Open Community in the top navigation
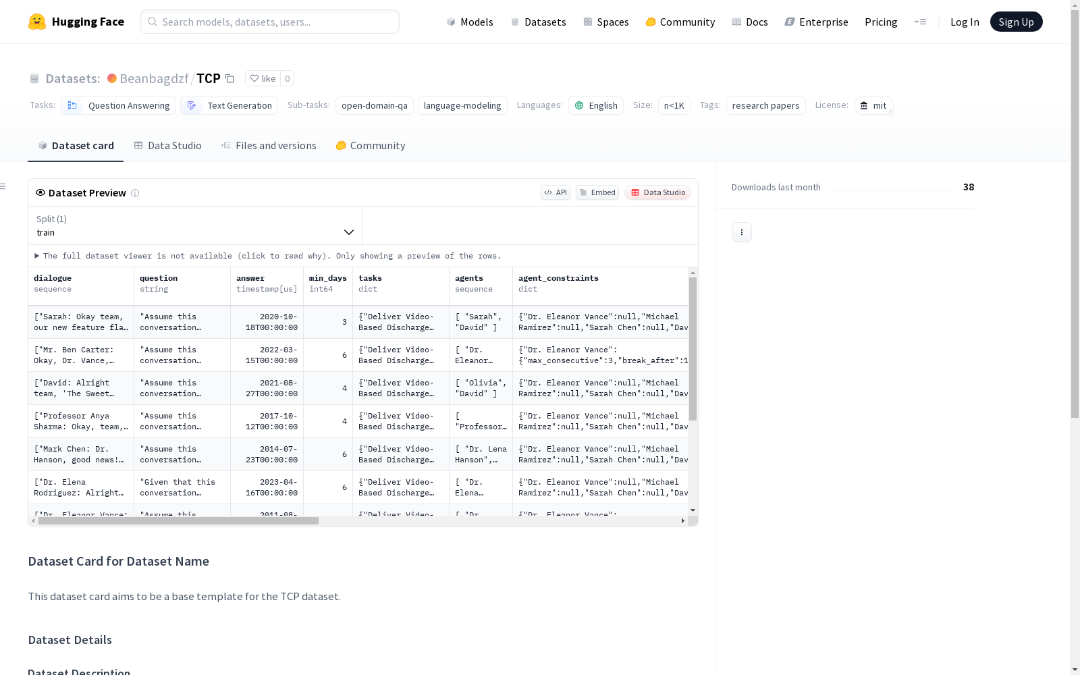 [x=680, y=22]
